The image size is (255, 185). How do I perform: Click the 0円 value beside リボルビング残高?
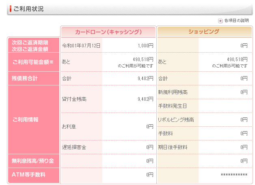244,120
